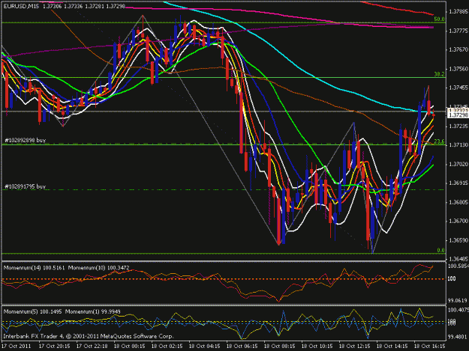Click the Momentum(14) 100.5161 indicator label
This screenshot has width=469, height=351.
click(x=34, y=268)
